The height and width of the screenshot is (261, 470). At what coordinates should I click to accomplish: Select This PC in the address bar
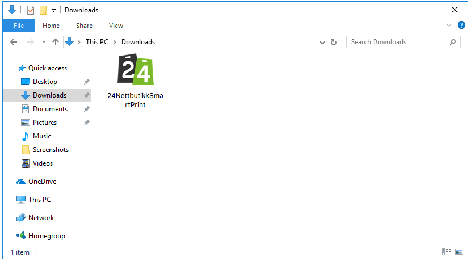pos(97,42)
